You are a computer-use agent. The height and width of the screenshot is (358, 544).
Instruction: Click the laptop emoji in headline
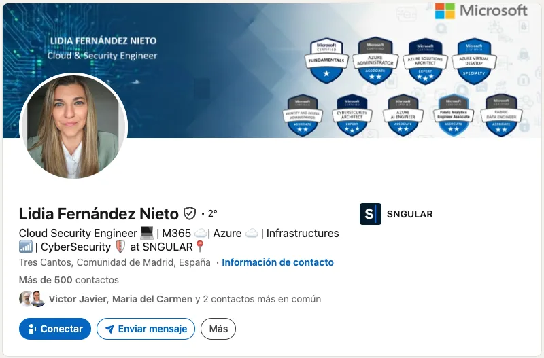click(147, 233)
